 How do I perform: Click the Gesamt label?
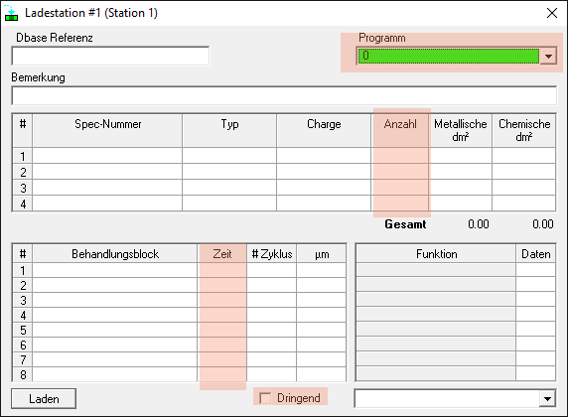[405, 224]
